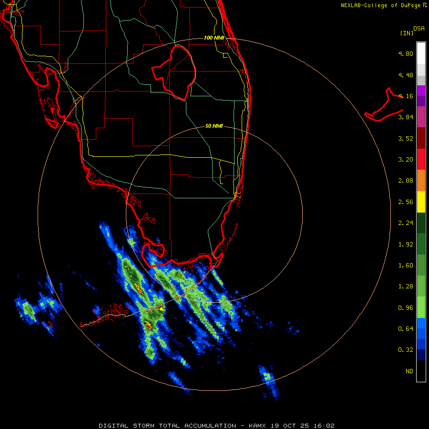The width and height of the screenshot is (429, 429).
Task: Click the ND legend label
Action: pyautogui.click(x=409, y=371)
